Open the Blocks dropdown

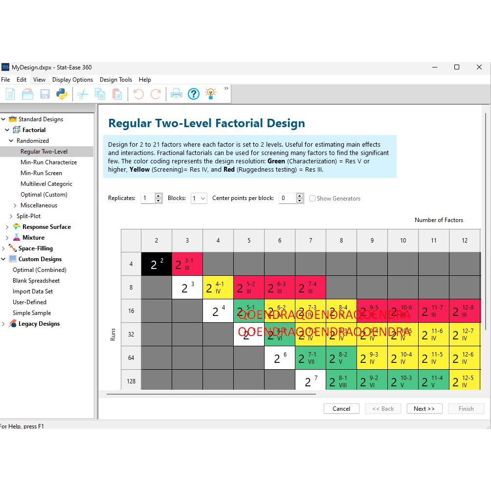(199, 198)
